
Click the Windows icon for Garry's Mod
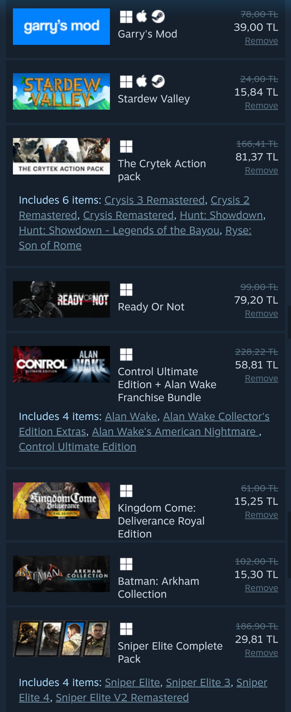point(126,16)
